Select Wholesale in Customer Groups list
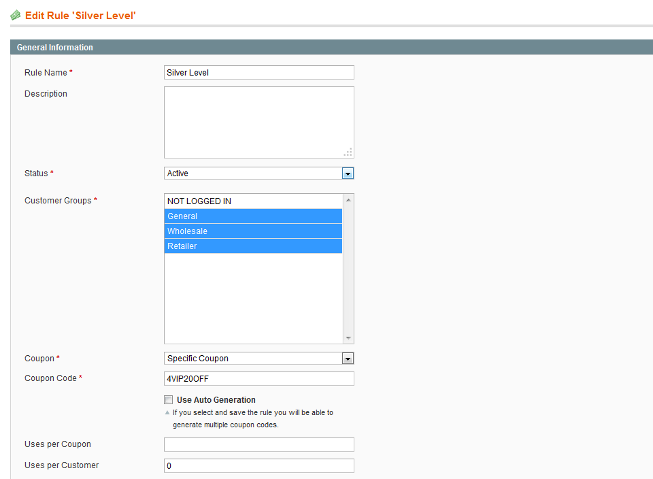This screenshot has height=479, width=653. coord(253,231)
